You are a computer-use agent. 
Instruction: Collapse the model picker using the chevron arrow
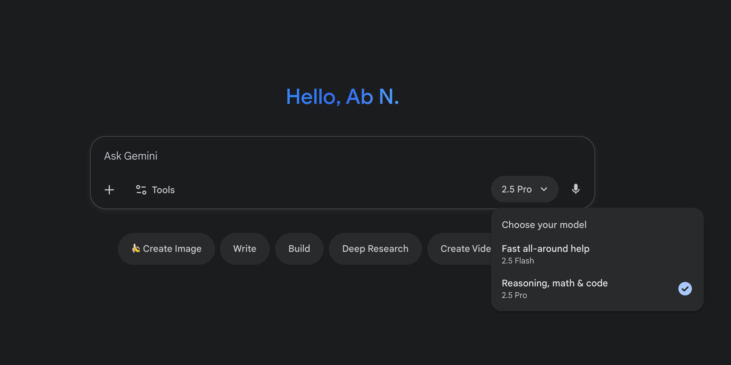(544, 189)
